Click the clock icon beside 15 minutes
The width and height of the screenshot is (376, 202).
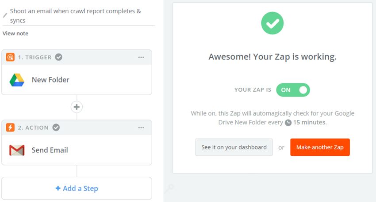coord(288,123)
